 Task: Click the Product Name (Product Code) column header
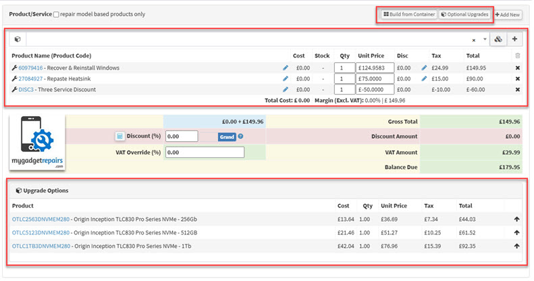51,55
